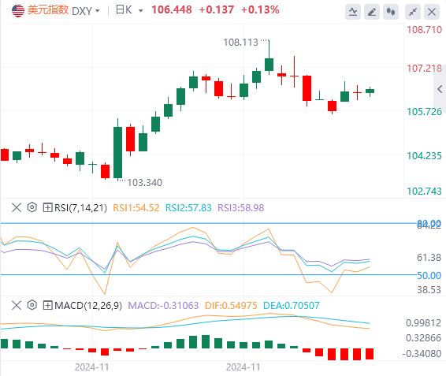Open MACD indicator settings gear
This screenshot has width=446, height=376.
pos(32,305)
